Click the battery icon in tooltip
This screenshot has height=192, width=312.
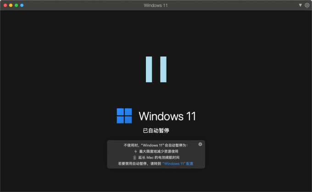[x=134, y=158]
